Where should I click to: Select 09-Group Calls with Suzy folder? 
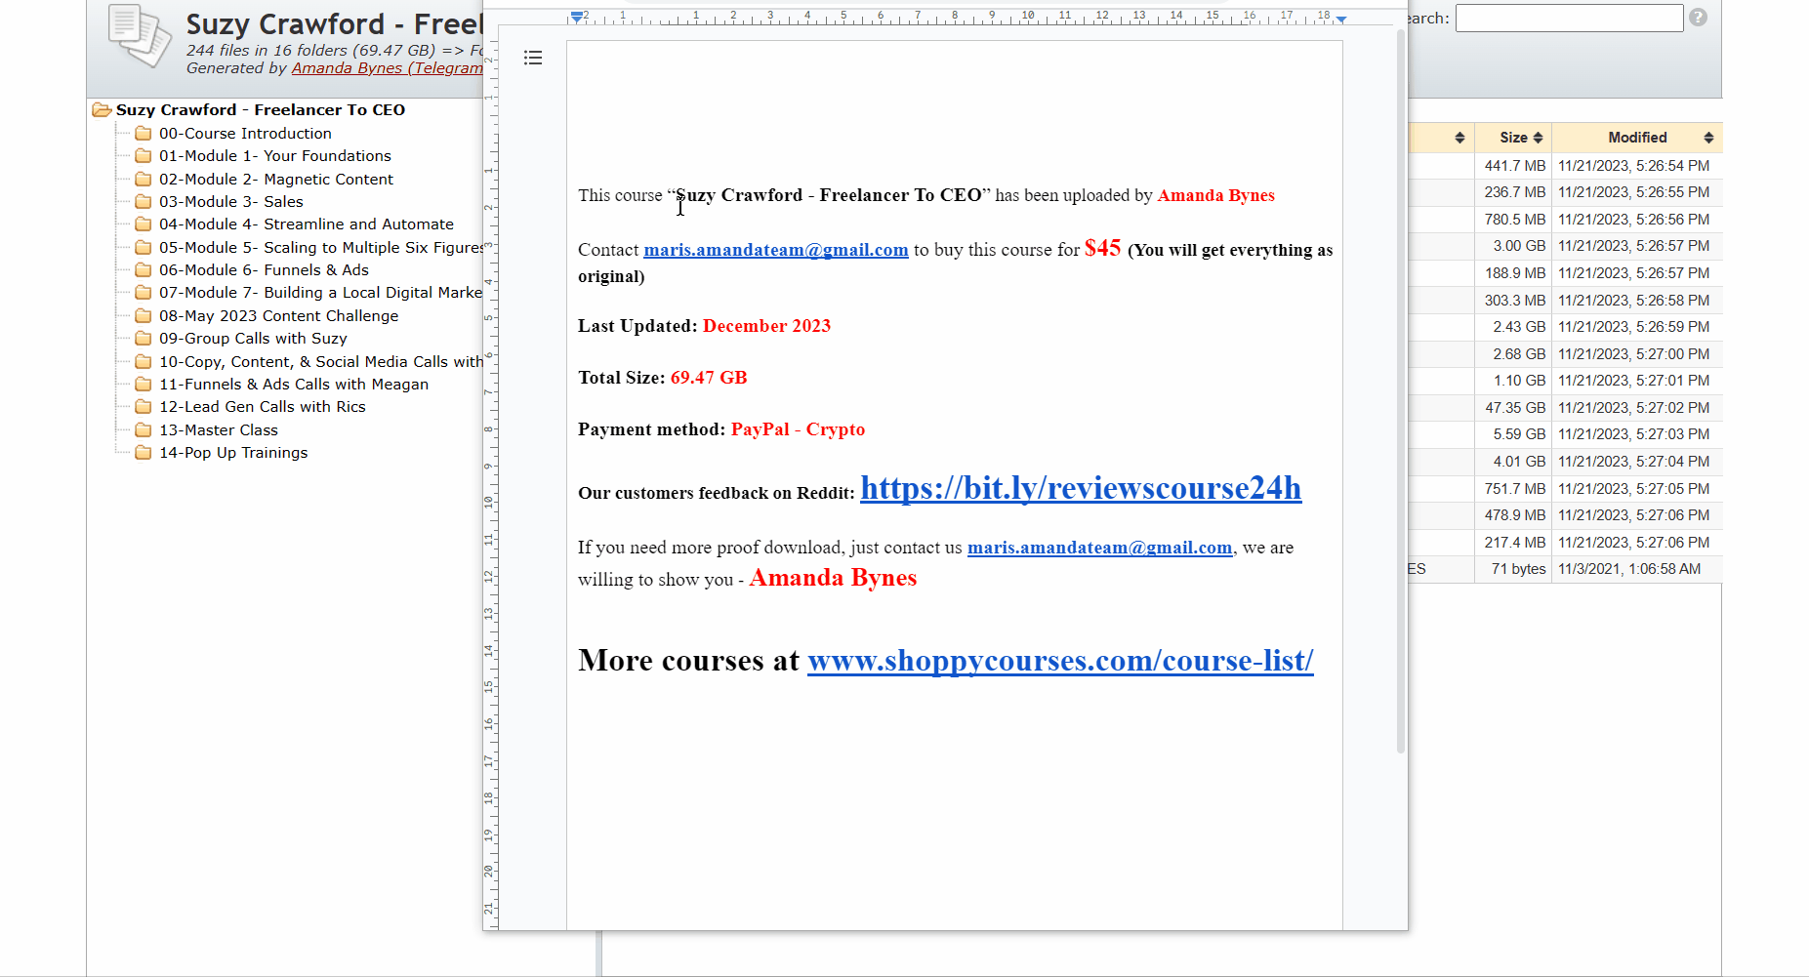point(253,339)
